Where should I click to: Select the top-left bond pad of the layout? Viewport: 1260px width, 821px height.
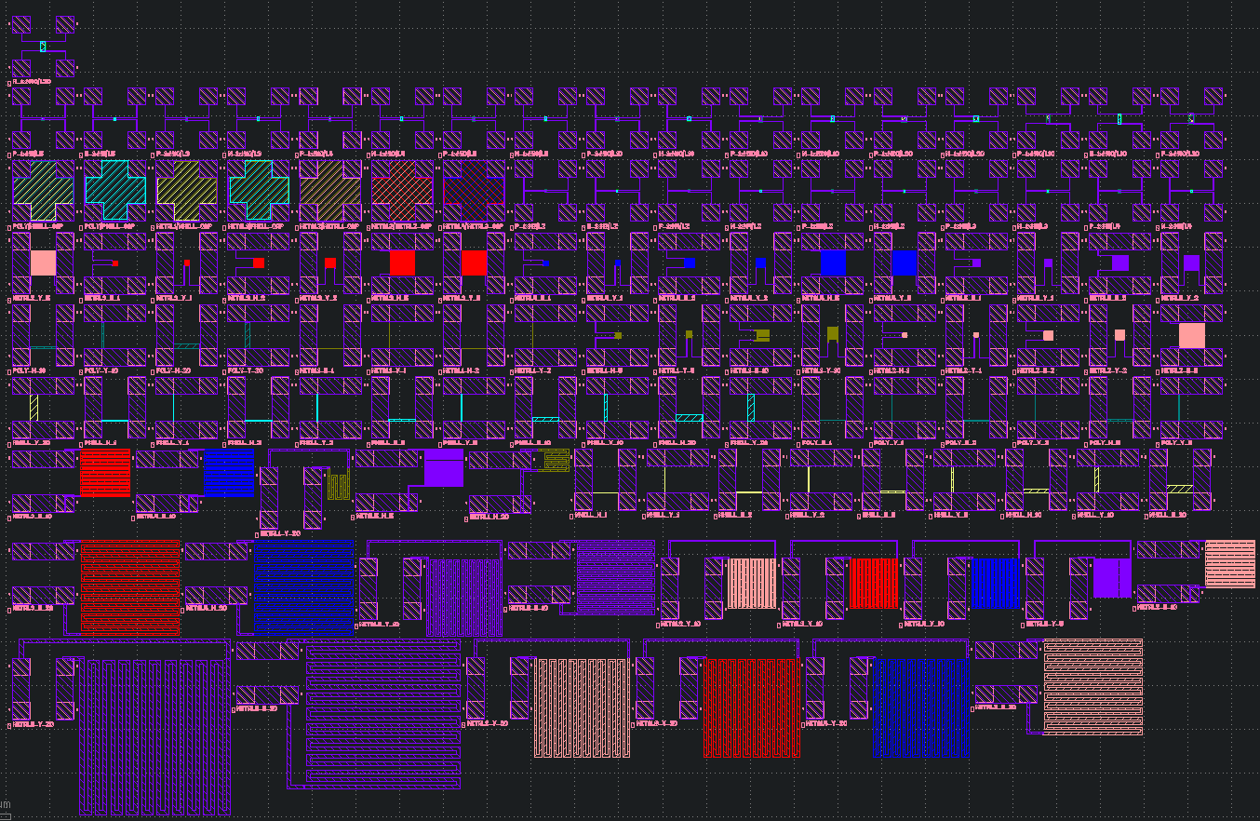click(20, 24)
